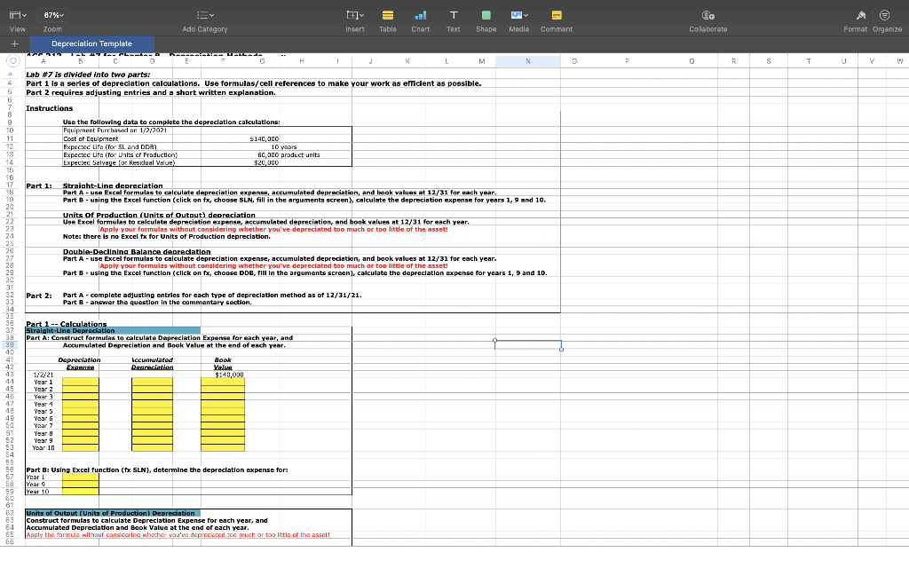Click 'Part 1 -- Calculations' heading

pyautogui.click(x=66, y=323)
